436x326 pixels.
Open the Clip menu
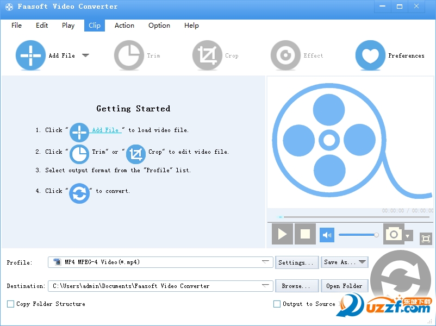click(x=95, y=26)
